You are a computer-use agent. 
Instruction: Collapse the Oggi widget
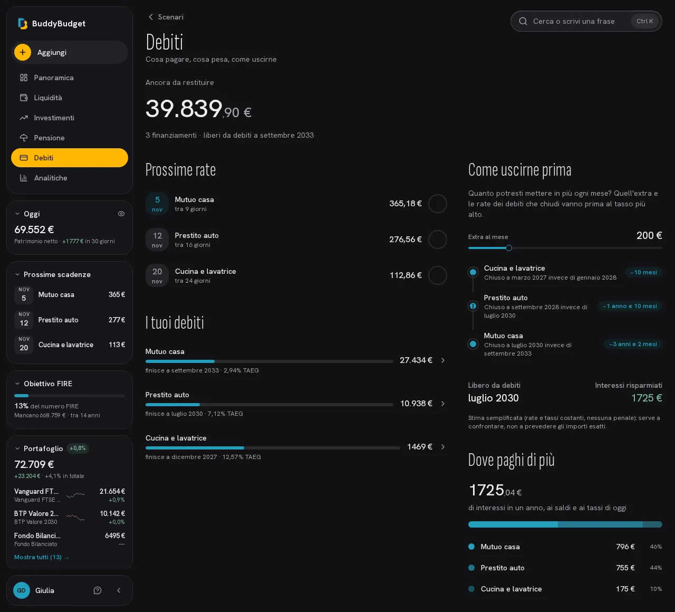[x=17, y=214]
